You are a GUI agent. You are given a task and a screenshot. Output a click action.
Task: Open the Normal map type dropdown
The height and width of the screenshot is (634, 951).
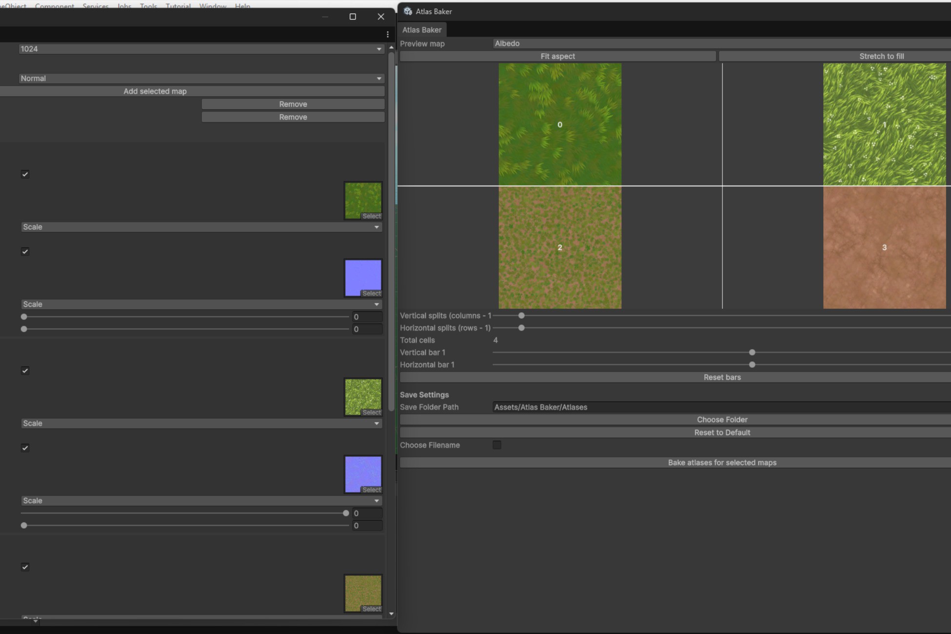pyautogui.click(x=200, y=78)
